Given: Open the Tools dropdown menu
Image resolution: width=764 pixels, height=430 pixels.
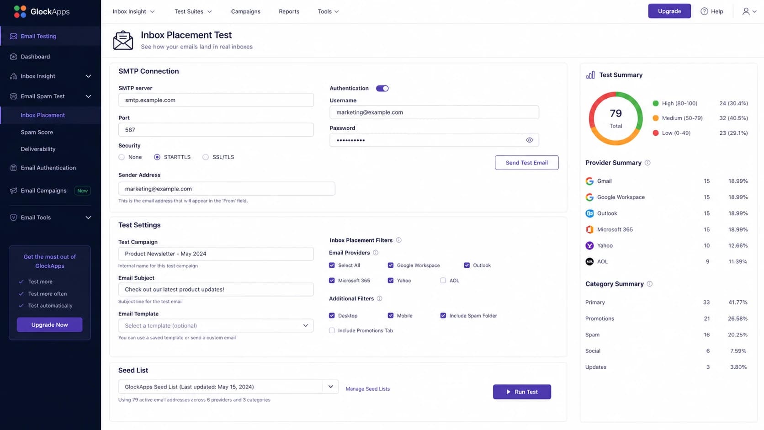Looking at the screenshot, I should click(328, 11).
